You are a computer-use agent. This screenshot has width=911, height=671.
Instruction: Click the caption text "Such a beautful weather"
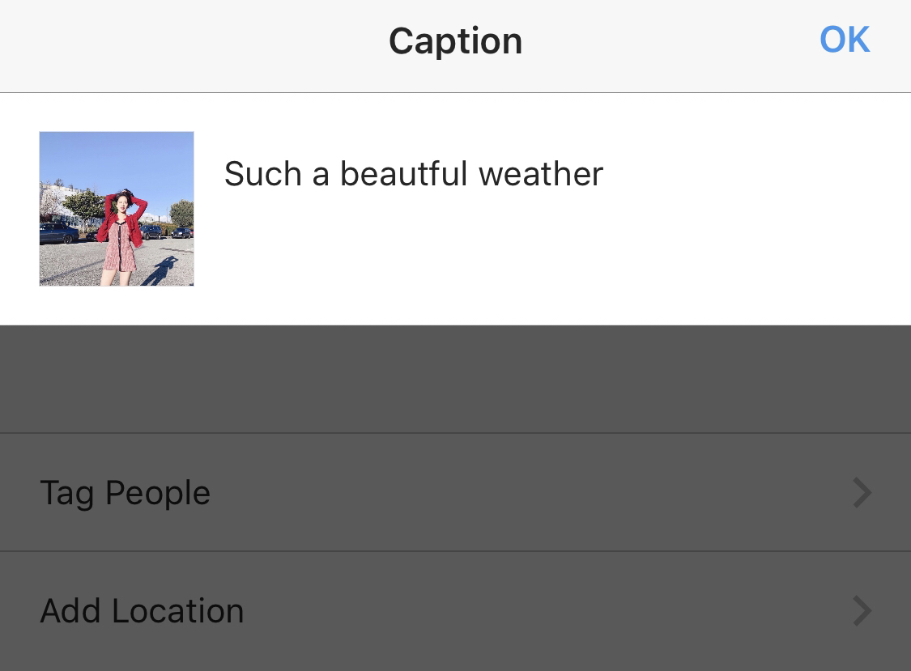click(414, 174)
